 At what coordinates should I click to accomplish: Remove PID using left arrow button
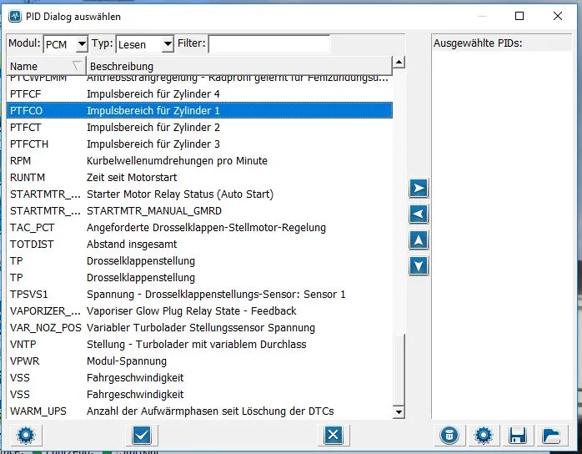point(419,214)
